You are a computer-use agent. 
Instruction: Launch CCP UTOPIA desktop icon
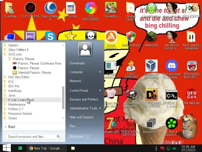click(30, 10)
